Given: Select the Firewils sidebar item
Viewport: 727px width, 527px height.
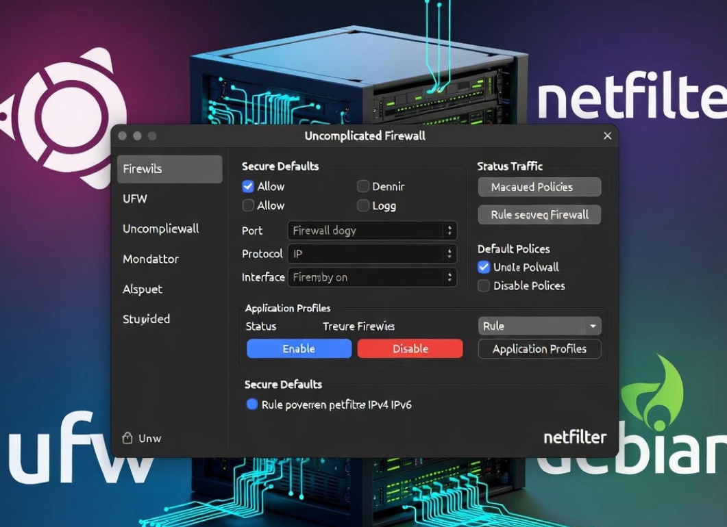Looking at the screenshot, I should (x=170, y=168).
